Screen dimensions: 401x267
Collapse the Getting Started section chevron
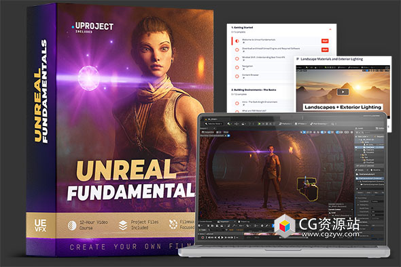(x=330, y=29)
